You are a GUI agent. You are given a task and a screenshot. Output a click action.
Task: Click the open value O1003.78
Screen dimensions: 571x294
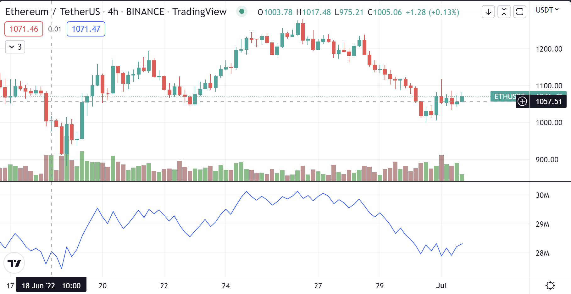275,12
